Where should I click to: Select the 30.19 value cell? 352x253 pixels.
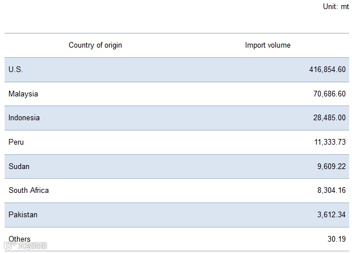pyautogui.click(x=337, y=239)
